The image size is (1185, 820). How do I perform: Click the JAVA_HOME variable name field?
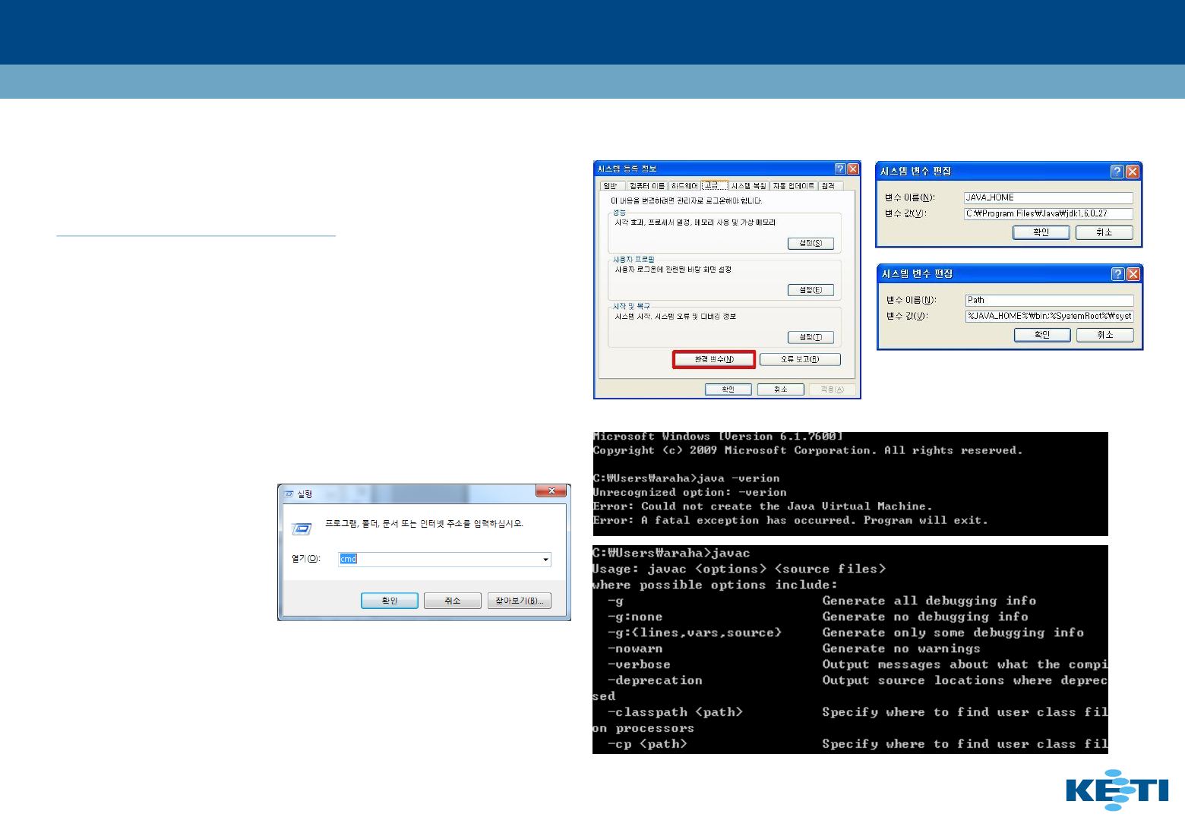1048,197
